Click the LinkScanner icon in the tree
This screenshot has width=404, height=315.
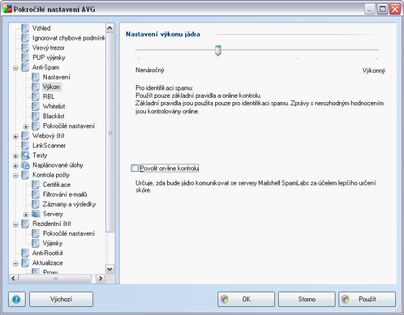tap(25, 146)
